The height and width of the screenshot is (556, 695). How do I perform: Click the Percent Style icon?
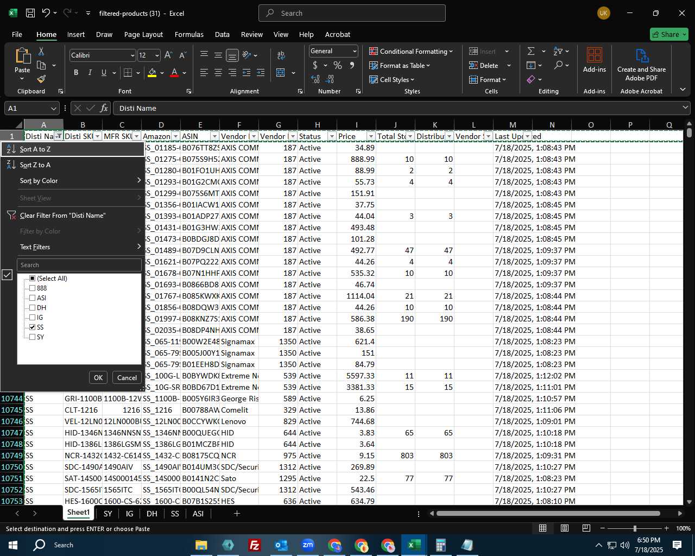pyautogui.click(x=338, y=65)
